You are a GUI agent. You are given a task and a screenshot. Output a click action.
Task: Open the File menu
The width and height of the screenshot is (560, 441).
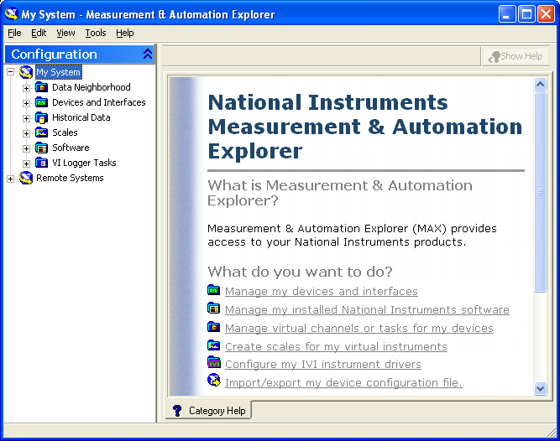(x=14, y=33)
